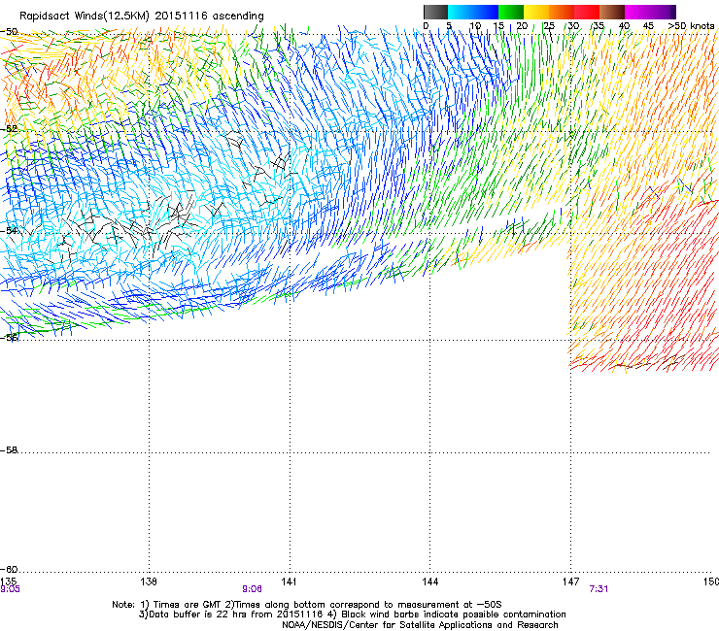Viewport: 719px width, 631px height.
Task: Click the purple '7:31' time label
Action: (x=599, y=589)
